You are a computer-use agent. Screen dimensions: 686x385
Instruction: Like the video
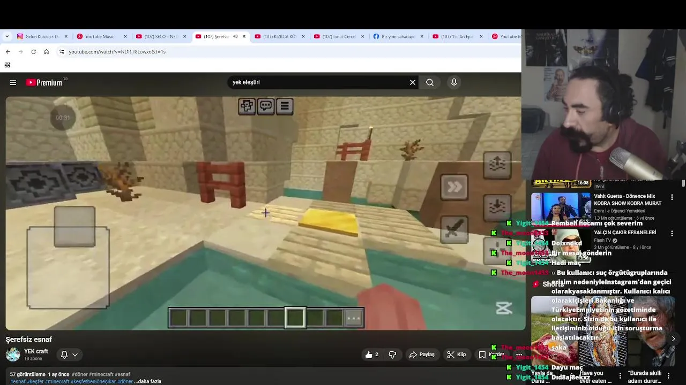[372, 355]
